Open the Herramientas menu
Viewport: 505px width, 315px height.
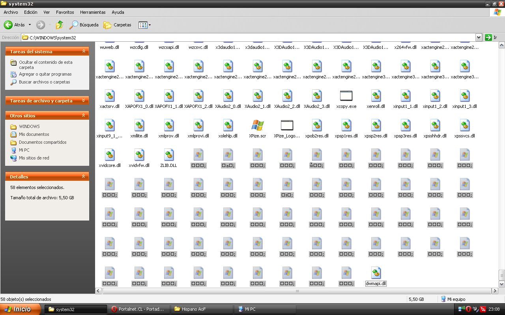pyautogui.click(x=93, y=12)
